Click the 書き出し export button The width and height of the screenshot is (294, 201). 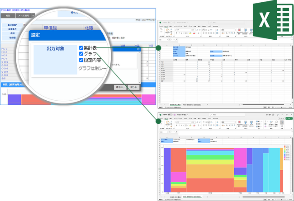pos(120,87)
